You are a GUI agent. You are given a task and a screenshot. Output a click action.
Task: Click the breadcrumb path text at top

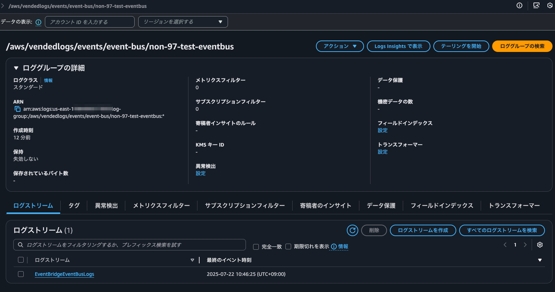(78, 6)
